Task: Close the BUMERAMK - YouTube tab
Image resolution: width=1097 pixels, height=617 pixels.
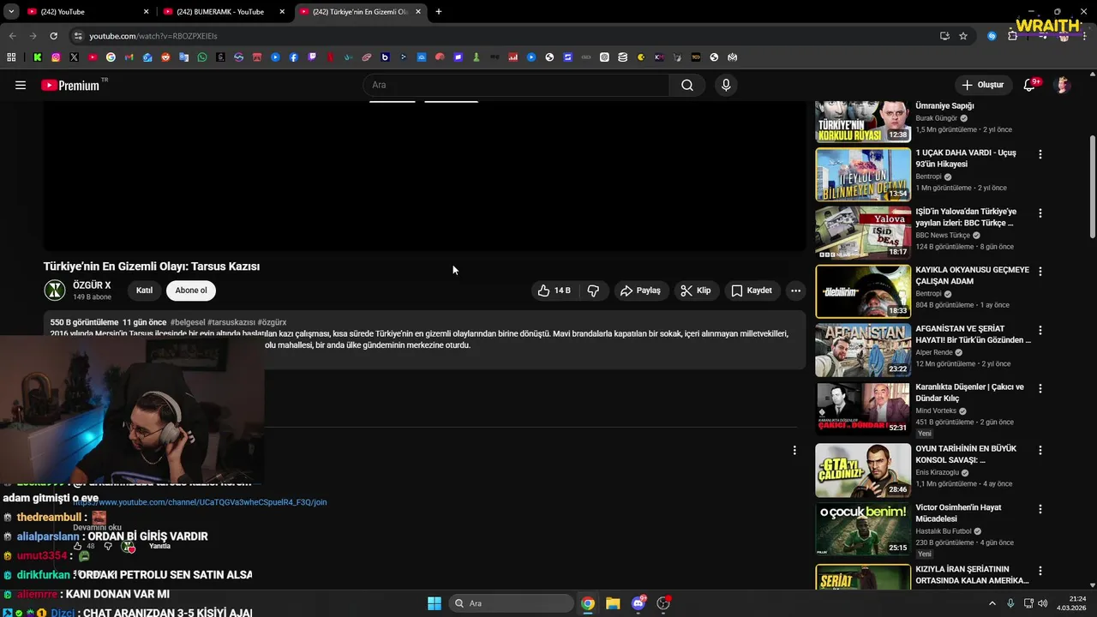Action: (282, 12)
